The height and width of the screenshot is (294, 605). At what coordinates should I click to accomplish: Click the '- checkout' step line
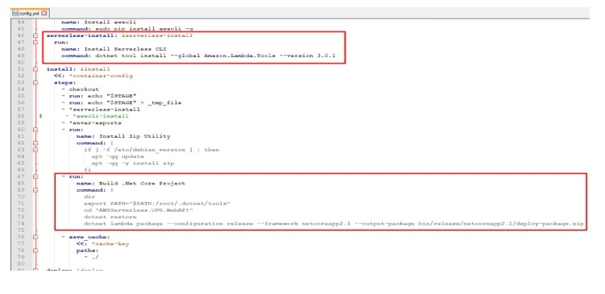pyautogui.click(x=80, y=89)
